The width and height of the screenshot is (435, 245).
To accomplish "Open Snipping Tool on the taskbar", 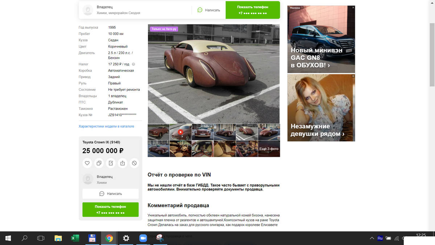I will click(160, 238).
